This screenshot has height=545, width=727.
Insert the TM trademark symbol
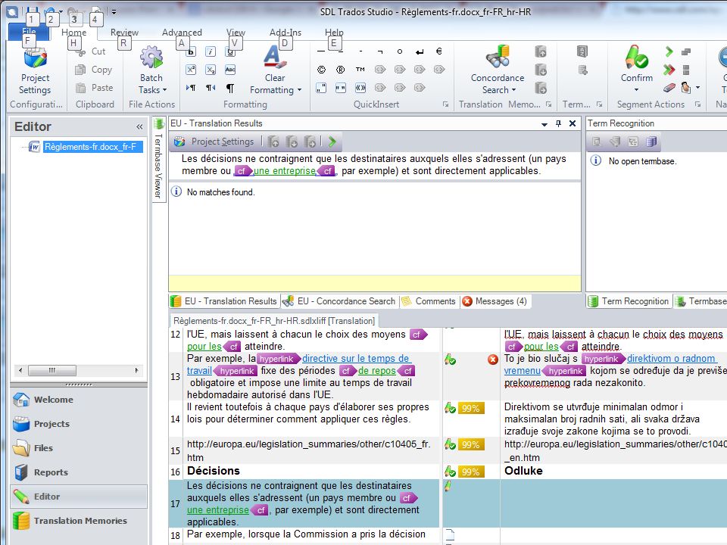(360, 70)
